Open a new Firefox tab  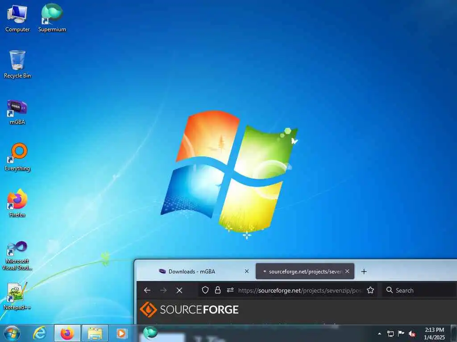coord(364,272)
